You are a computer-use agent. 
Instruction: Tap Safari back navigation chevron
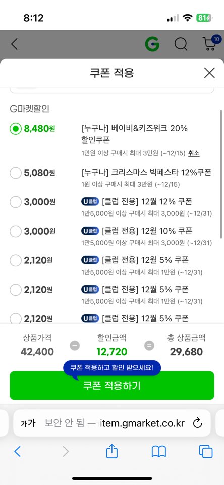(x=18, y=452)
